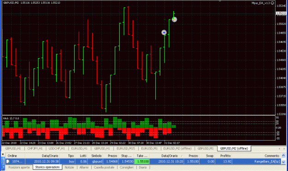
Task: Open the Casella postale tab
Action: click(104, 167)
